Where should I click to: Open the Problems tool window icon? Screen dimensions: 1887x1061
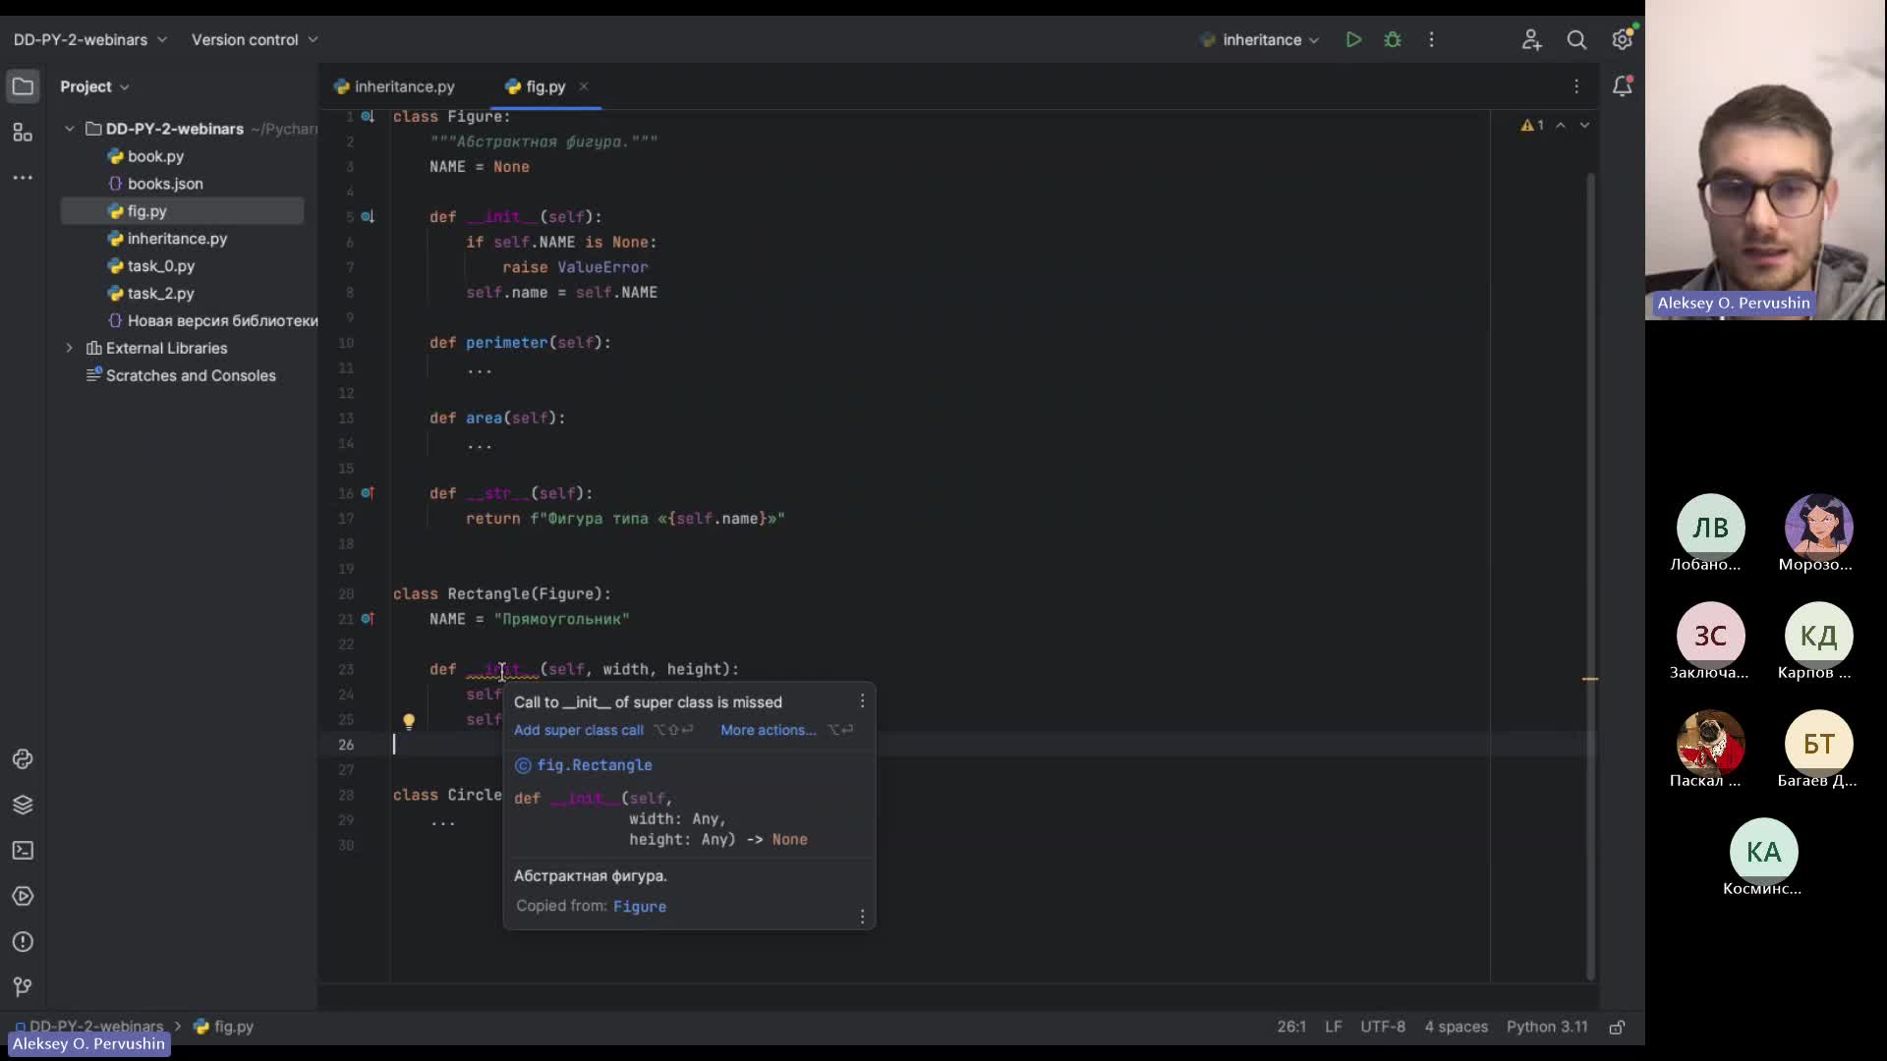23,942
